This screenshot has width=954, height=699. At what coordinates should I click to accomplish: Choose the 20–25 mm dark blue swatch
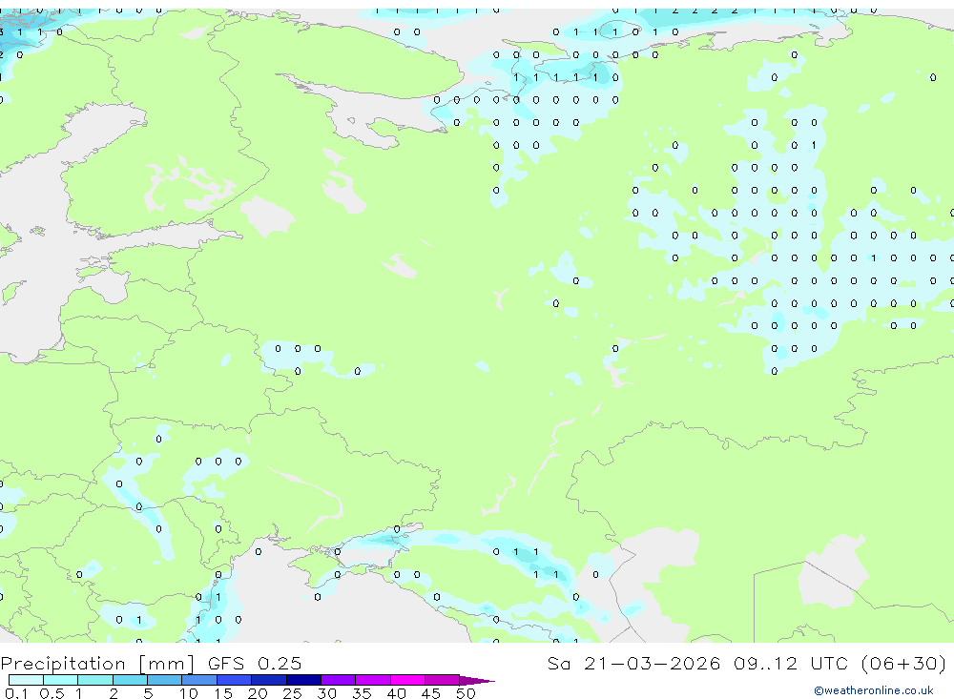(x=269, y=680)
